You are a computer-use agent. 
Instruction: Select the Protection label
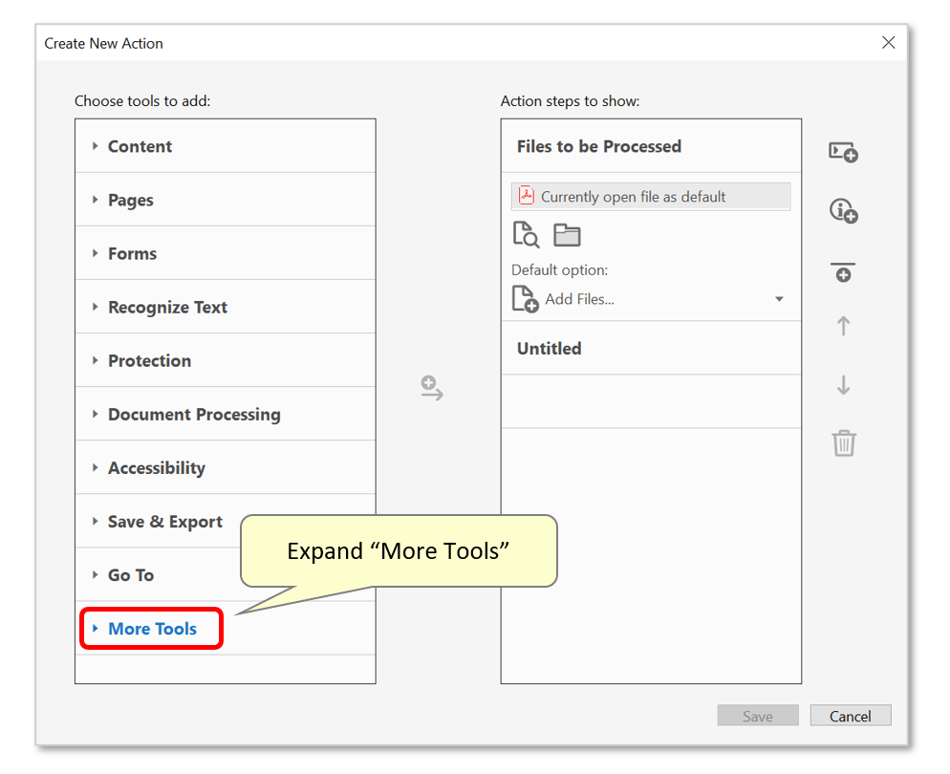point(150,361)
